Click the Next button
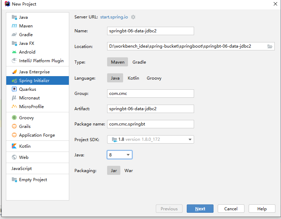This screenshot has height=219, width=281. (200, 209)
